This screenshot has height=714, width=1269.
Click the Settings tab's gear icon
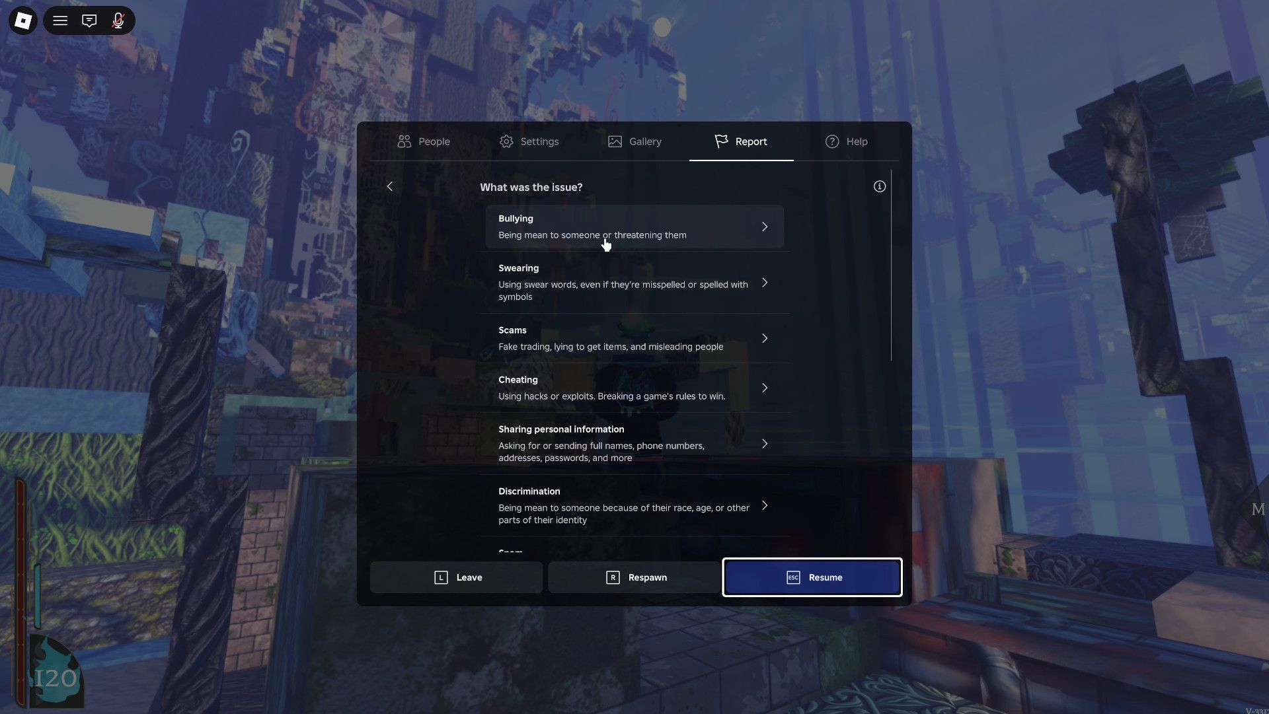tap(506, 141)
